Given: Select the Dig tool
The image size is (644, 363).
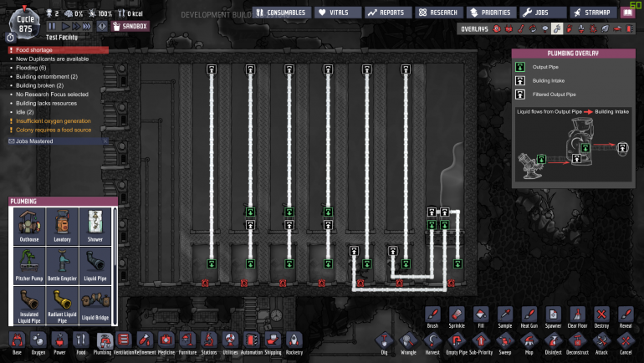Looking at the screenshot, I should [384, 343].
